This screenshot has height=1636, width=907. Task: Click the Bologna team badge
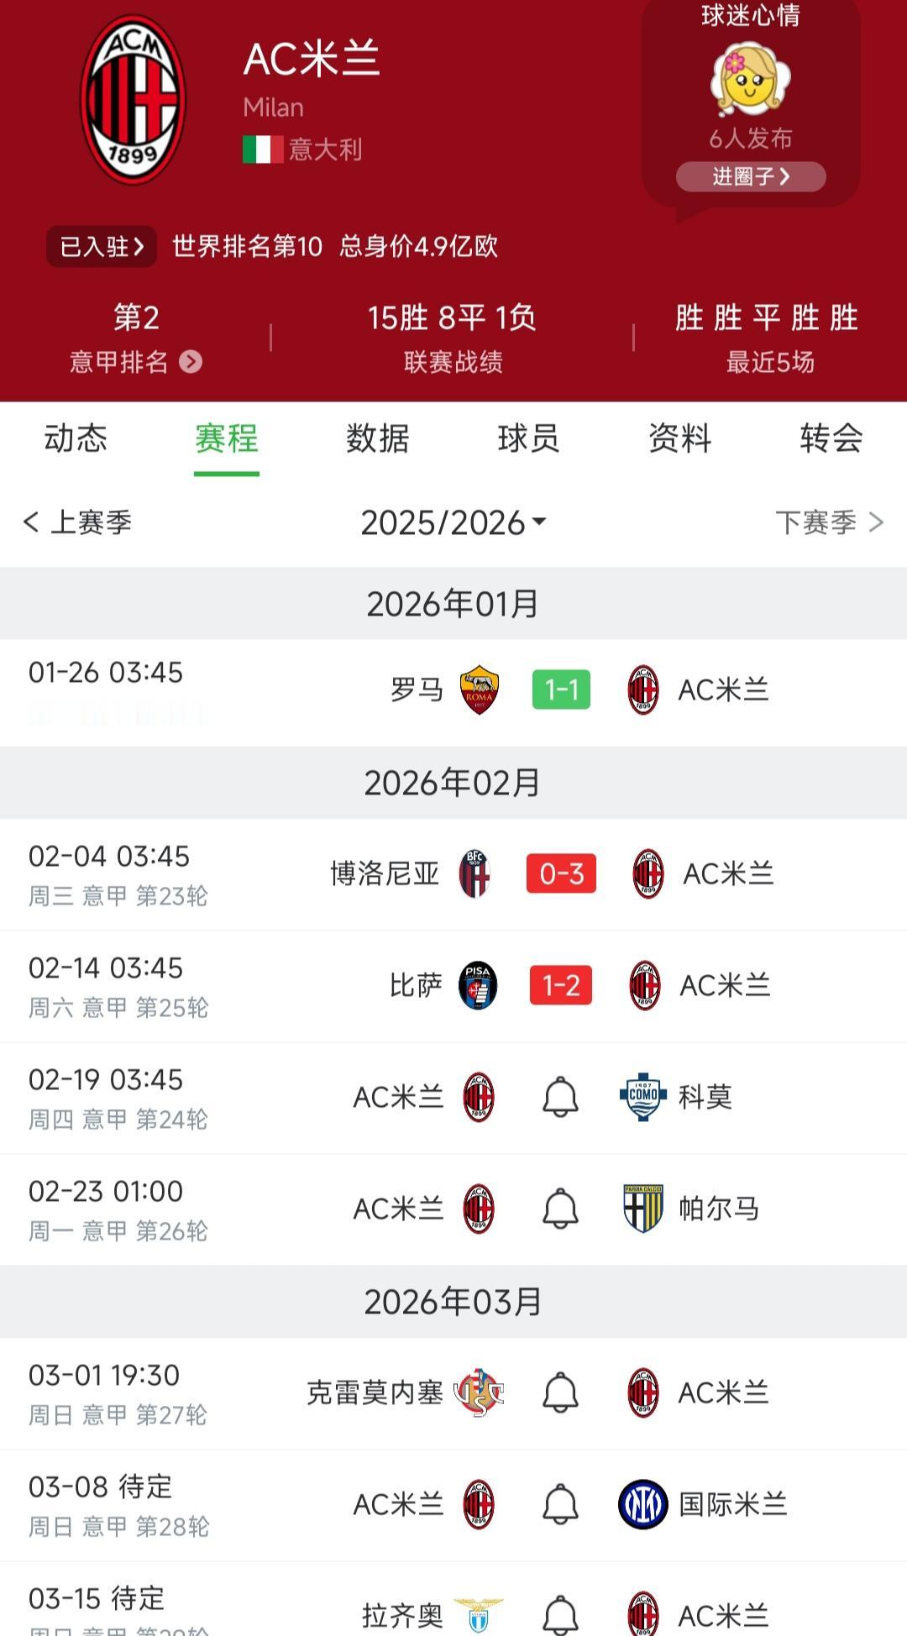point(474,873)
